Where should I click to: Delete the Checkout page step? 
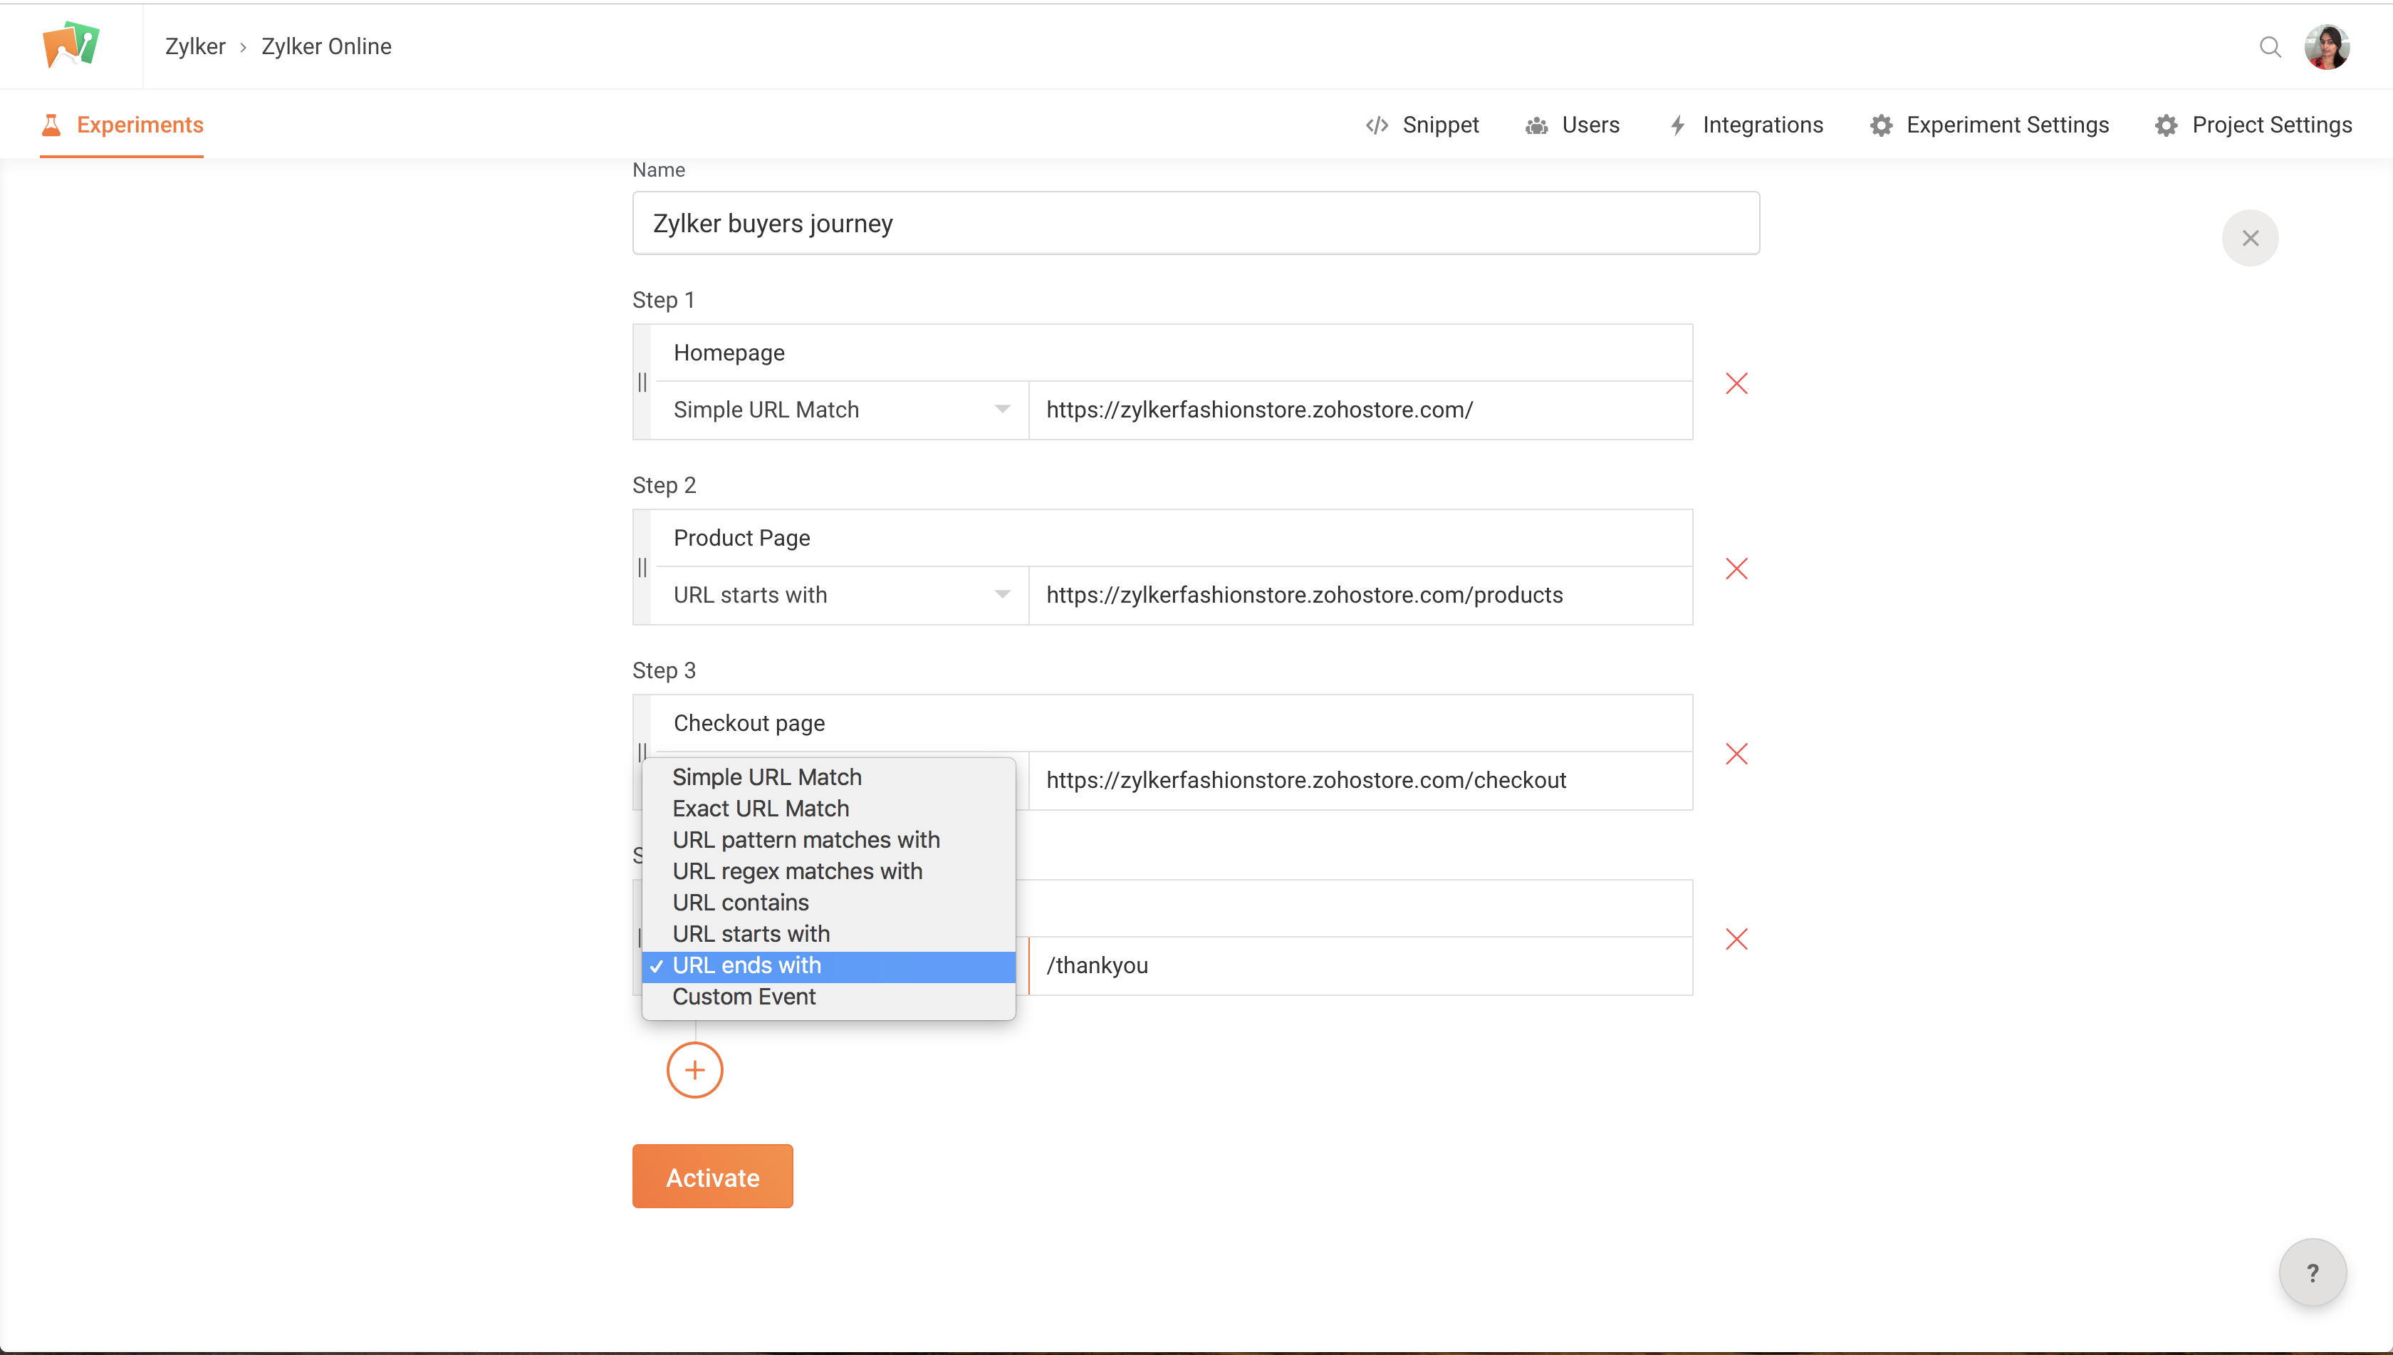coord(1736,754)
